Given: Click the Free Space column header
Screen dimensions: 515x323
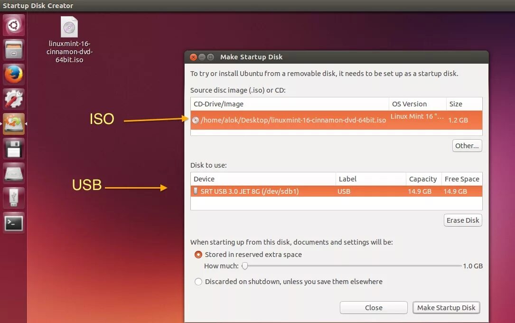Looking at the screenshot, I should click(x=462, y=179).
